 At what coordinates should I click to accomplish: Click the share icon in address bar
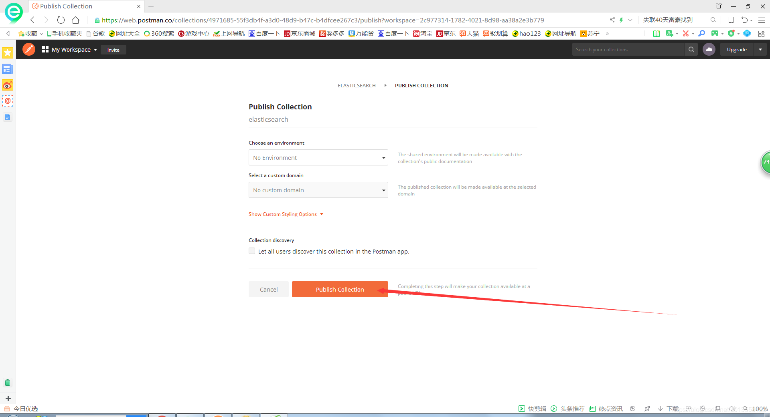click(612, 20)
